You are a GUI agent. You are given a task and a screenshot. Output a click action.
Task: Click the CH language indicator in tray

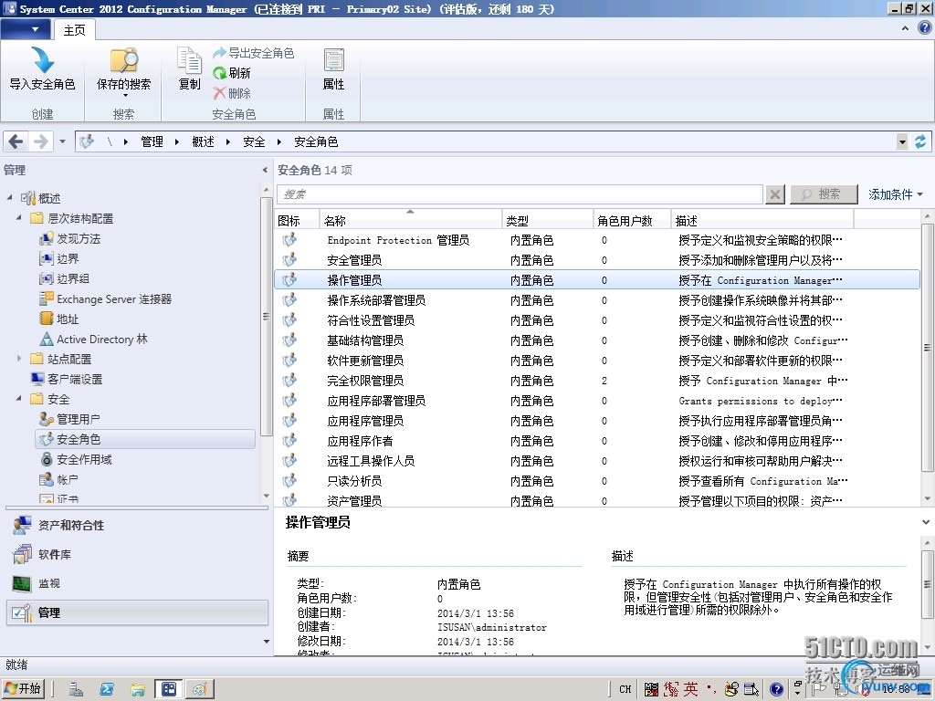pyautogui.click(x=625, y=689)
